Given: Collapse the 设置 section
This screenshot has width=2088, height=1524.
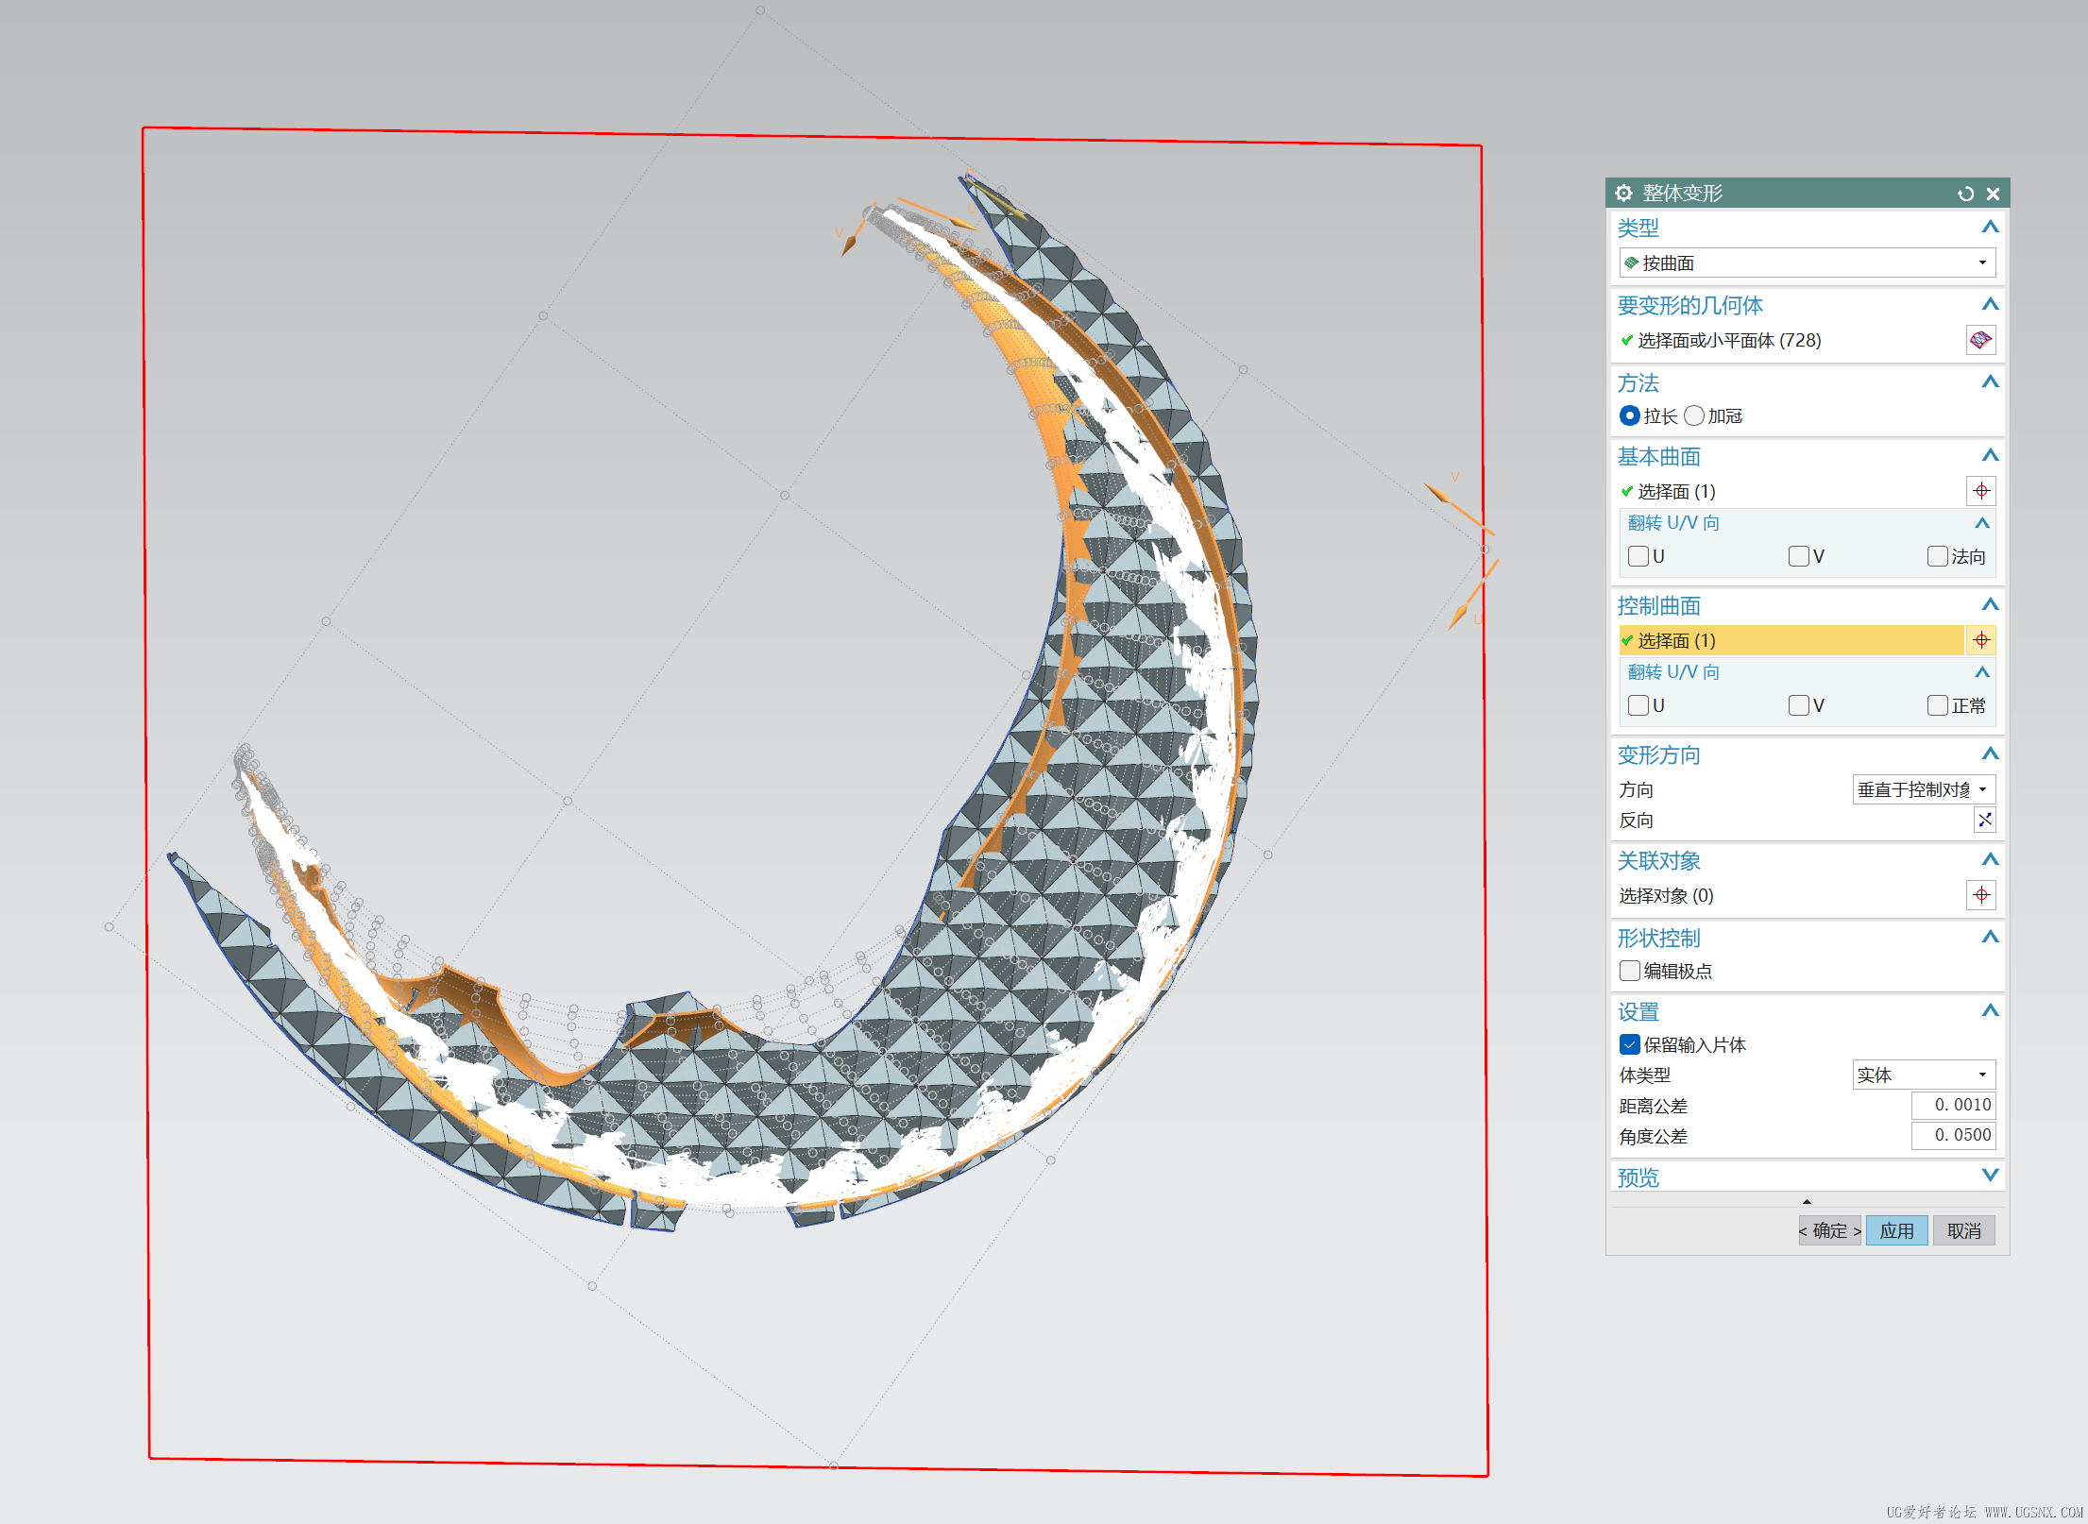Looking at the screenshot, I should 1990,1011.
